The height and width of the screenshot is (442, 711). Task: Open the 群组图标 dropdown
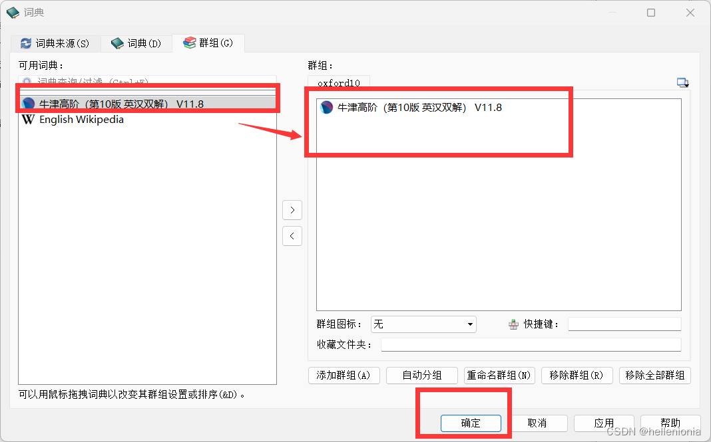[423, 324]
